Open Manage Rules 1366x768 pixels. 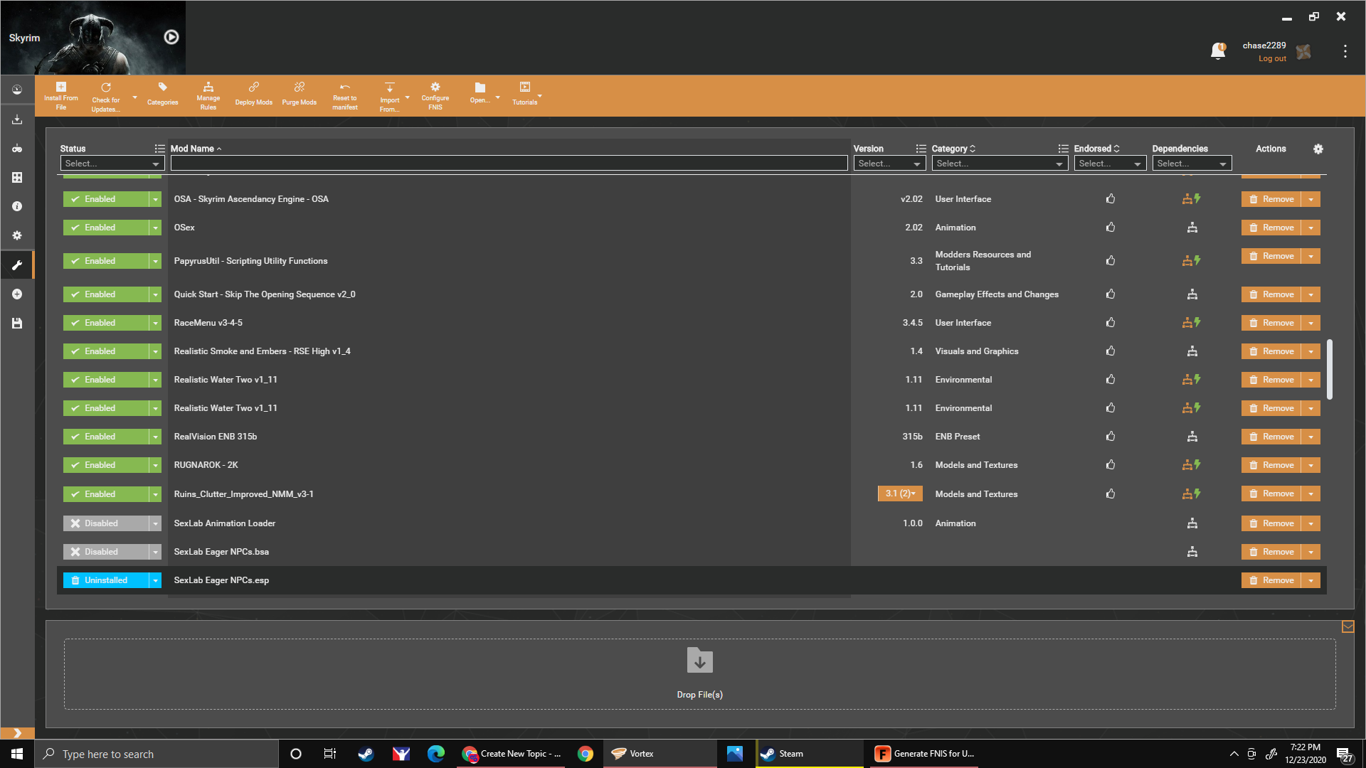(208, 96)
